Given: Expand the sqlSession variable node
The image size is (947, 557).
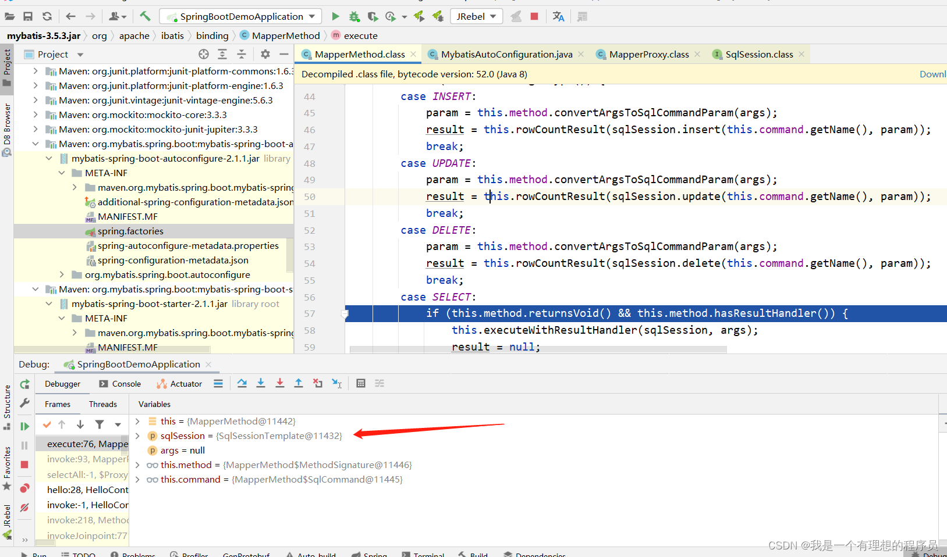Looking at the screenshot, I should [137, 435].
